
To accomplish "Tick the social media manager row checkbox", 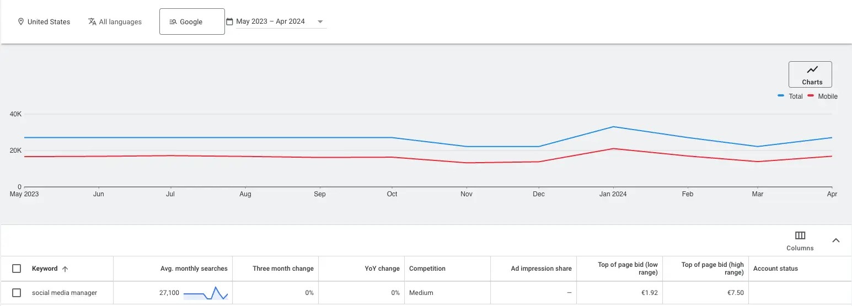I will (17, 293).
